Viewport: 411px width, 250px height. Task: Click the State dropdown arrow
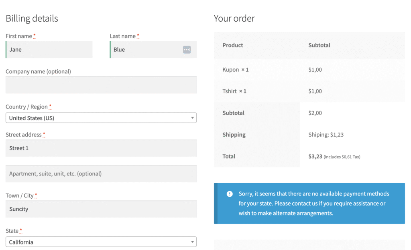(192, 242)
